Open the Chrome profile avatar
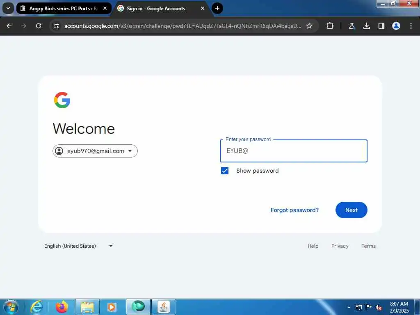Screen dimensions: 420x315 click(x=396, y=26)
